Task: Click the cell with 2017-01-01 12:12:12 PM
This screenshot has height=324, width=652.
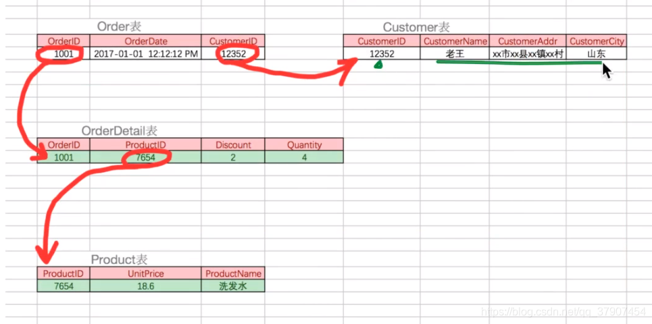Action: 145,53
